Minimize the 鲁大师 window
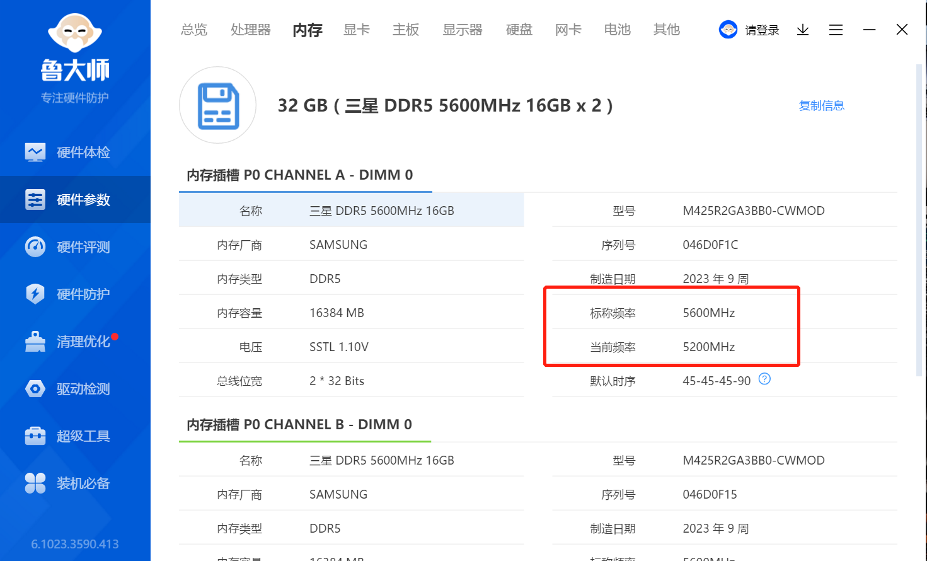Screen dimensions: 927x561 coord(870,30)
